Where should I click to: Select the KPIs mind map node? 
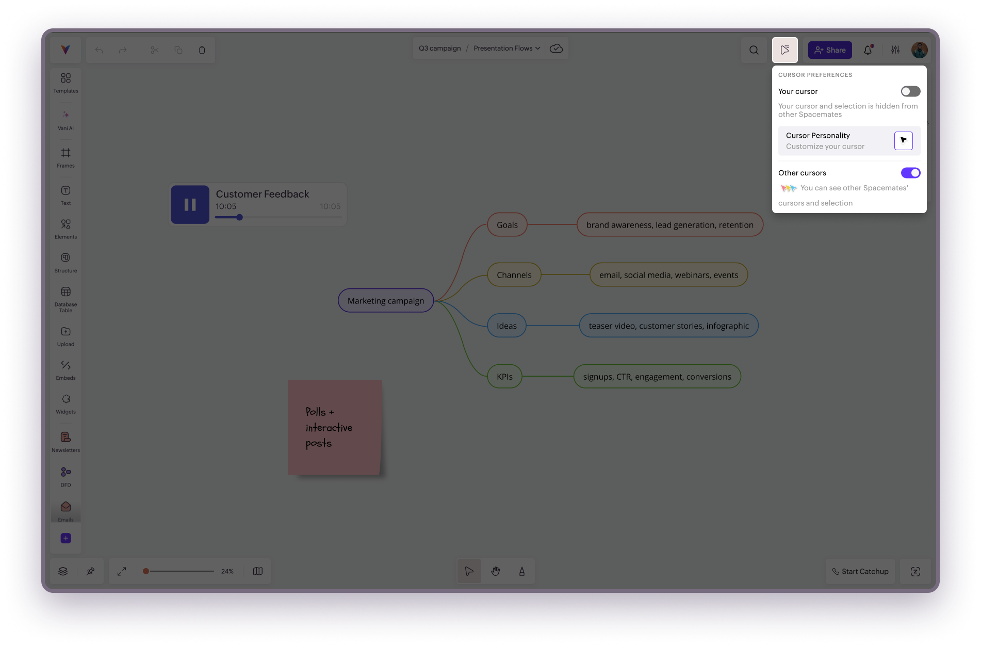pyautogui.click(x=504, y=377)
